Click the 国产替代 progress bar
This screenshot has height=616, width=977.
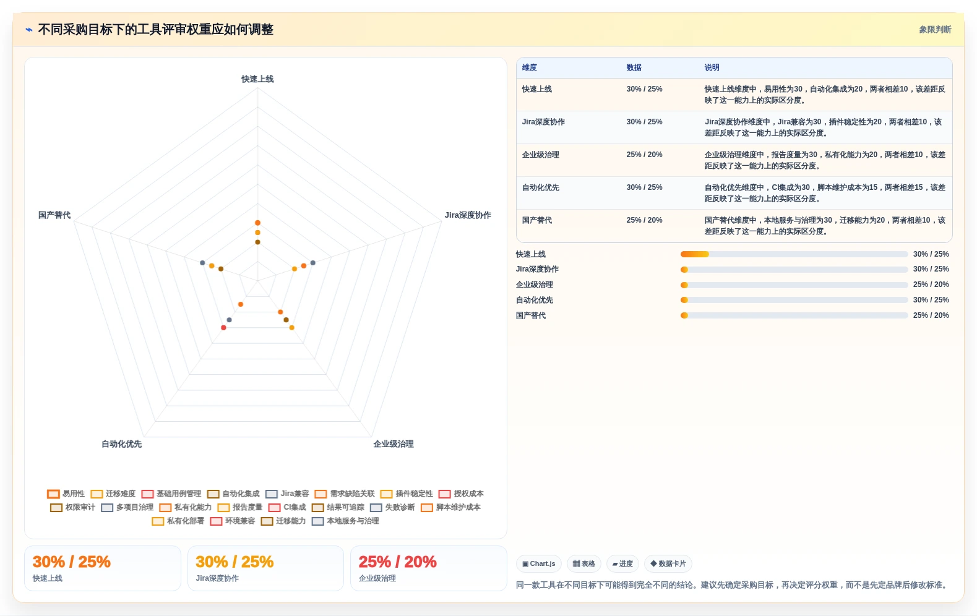pos(794,315)
